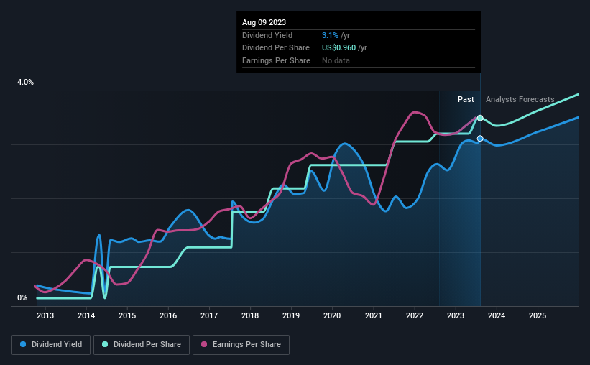Screen dimensions: 590x365
Task: Click the 2023 x-axis label
Action: point(456,315)
